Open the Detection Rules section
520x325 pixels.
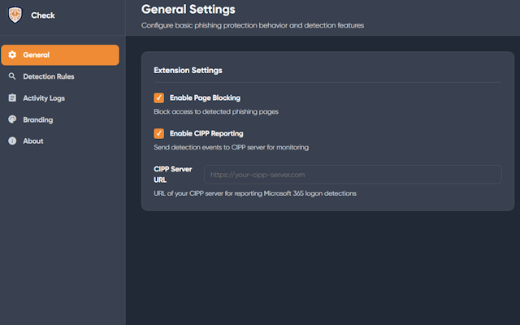click(49, 76)
